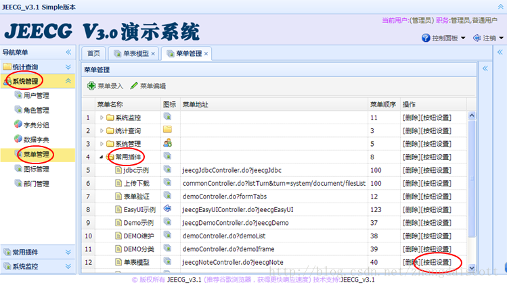Image resolution: width=507 pixels, height=285 pixels.
Task: Click the icon column image in jdbc示例 row
Action: coord(167,169)
